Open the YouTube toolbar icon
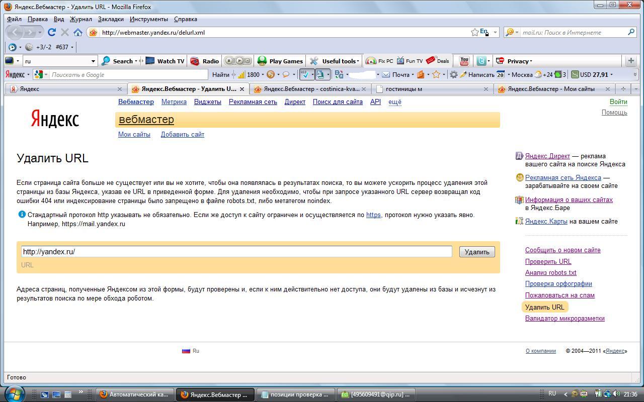This screenshot has width=644, height=402. point(464,61)
